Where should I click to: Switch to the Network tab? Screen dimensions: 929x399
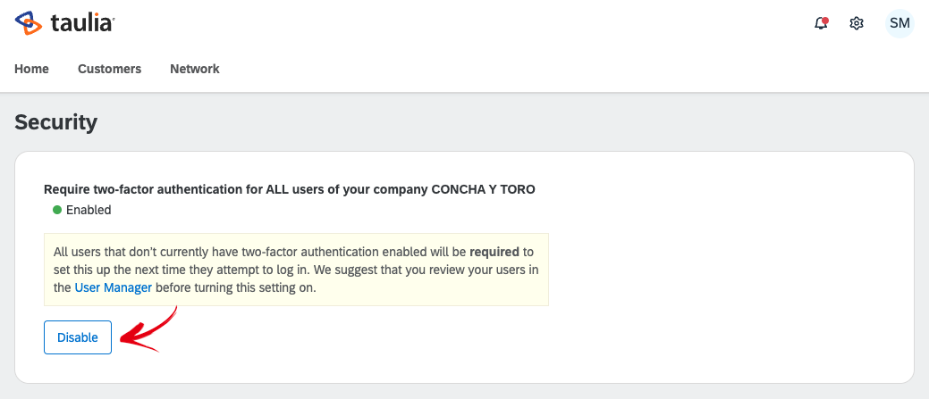pos(195,69)
